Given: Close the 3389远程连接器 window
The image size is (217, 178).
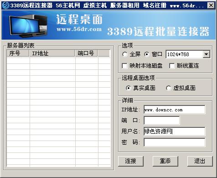Looking at the screenshot, I should pyautogui.click(x=211, y=5).
